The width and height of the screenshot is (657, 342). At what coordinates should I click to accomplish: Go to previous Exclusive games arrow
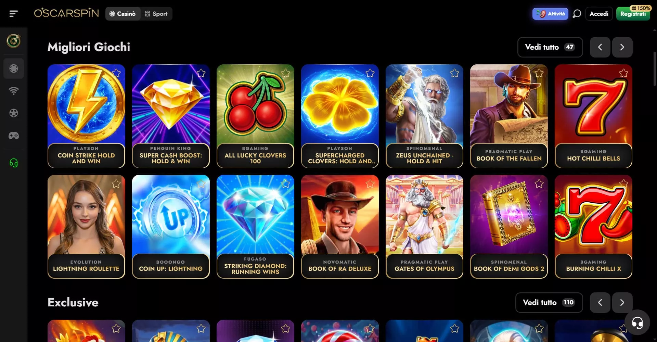[600, 303]
